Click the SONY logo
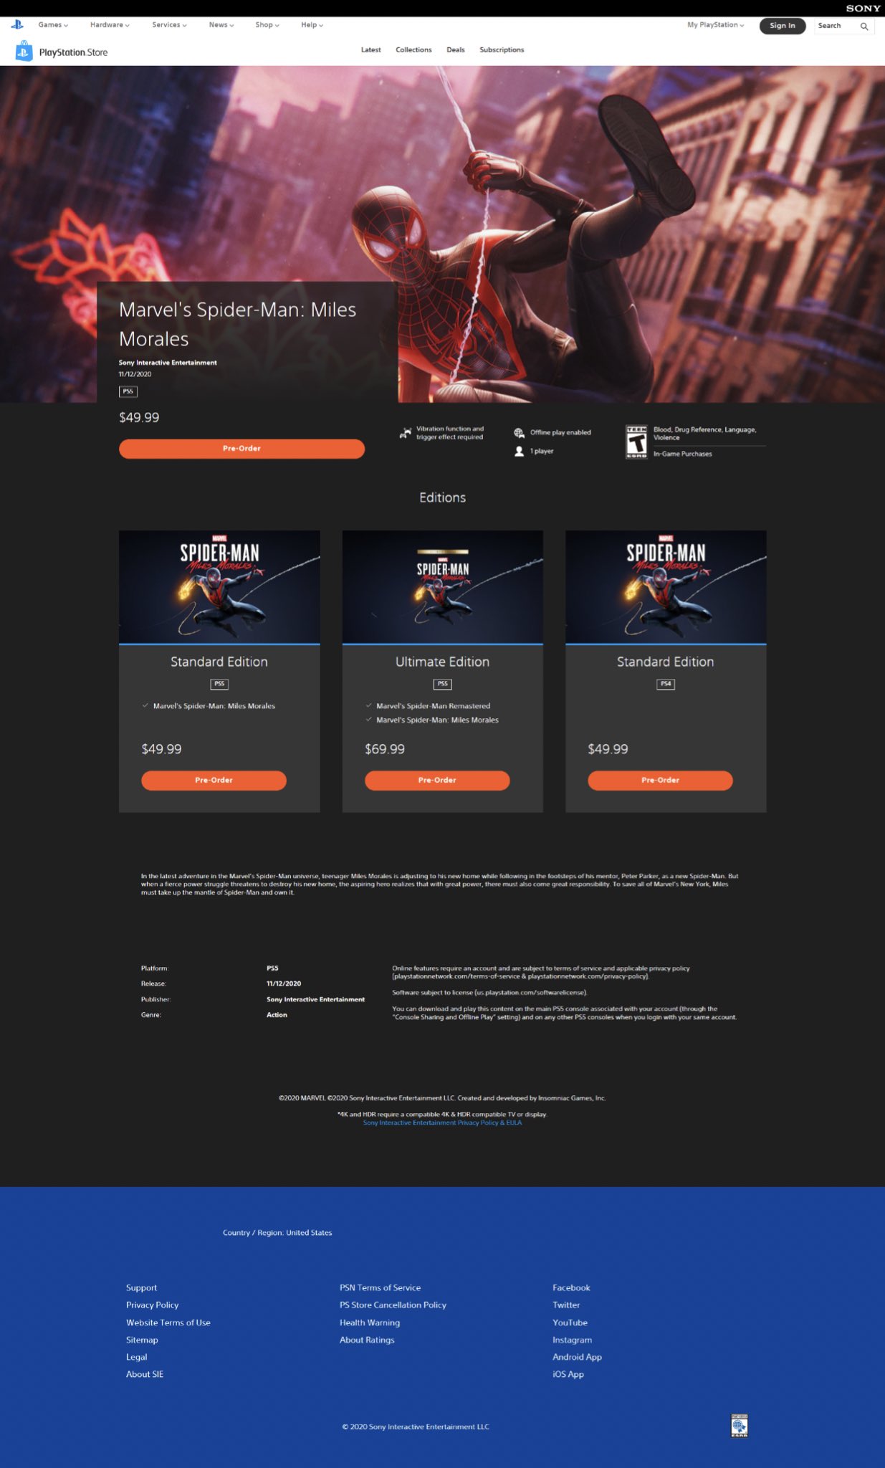 coord(863,9)
